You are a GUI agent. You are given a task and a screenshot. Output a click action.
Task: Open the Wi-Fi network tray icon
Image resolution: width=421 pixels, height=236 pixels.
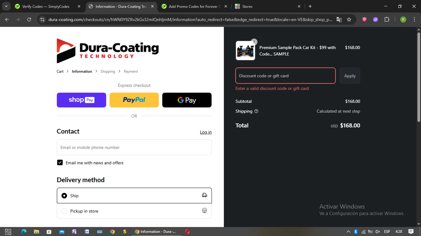pyautogui.click(x=363, y=232)
